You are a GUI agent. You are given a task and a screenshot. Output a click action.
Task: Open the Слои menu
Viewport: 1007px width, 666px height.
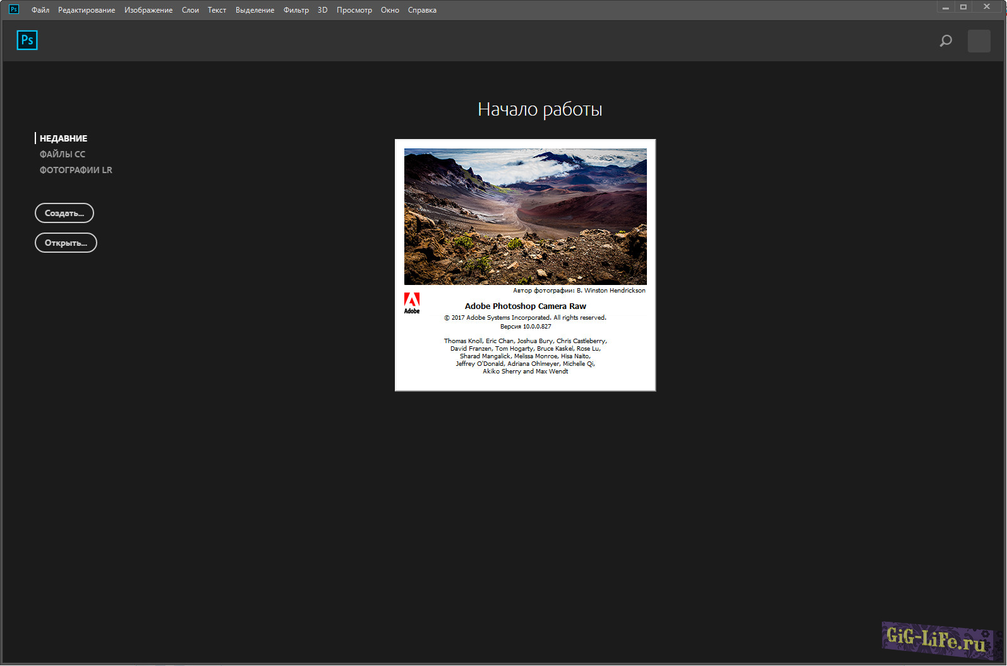190,10
